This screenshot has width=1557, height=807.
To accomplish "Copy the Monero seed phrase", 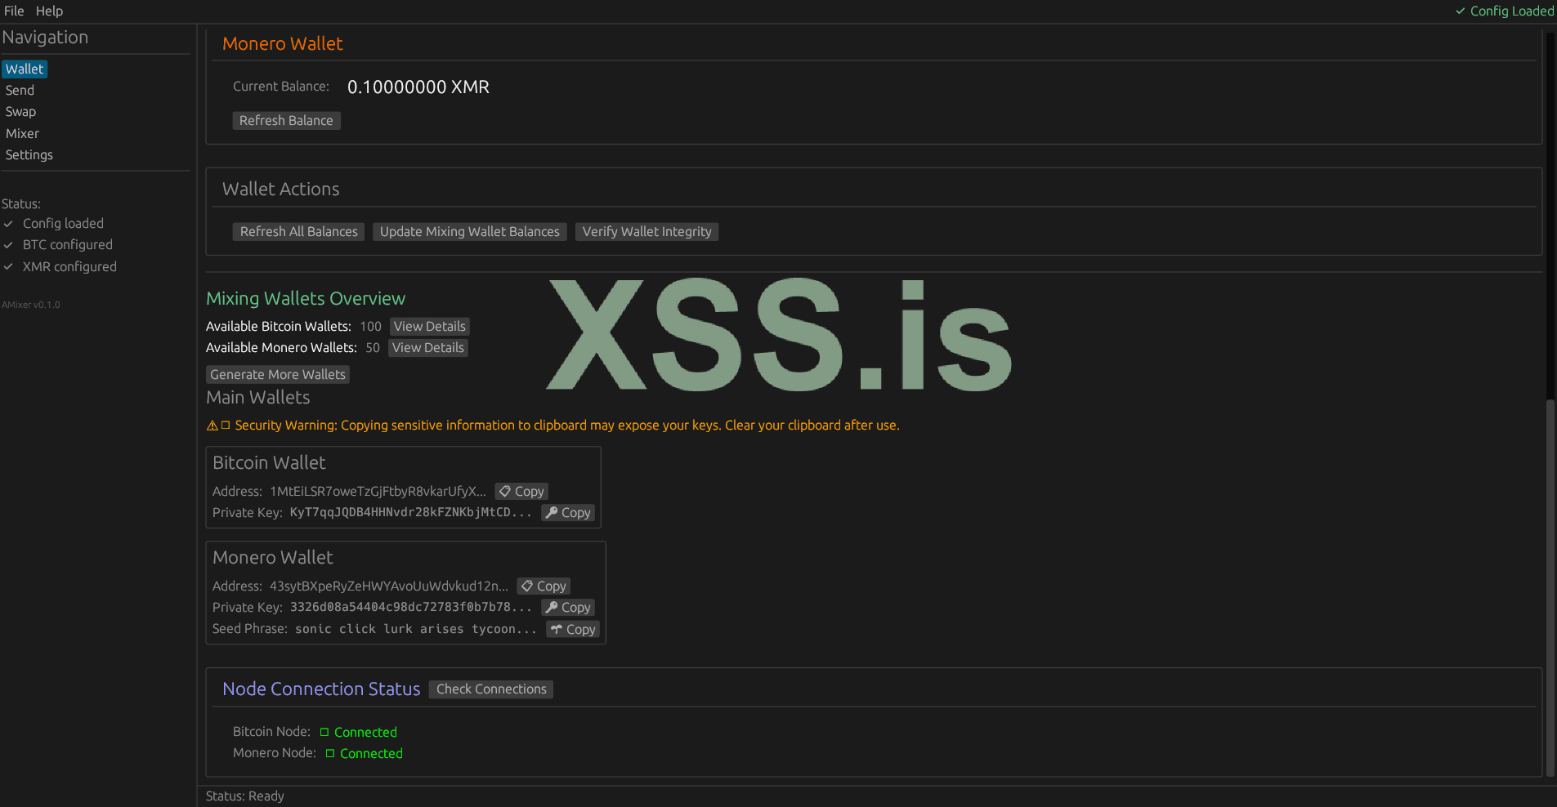I will tap(572, 629).
